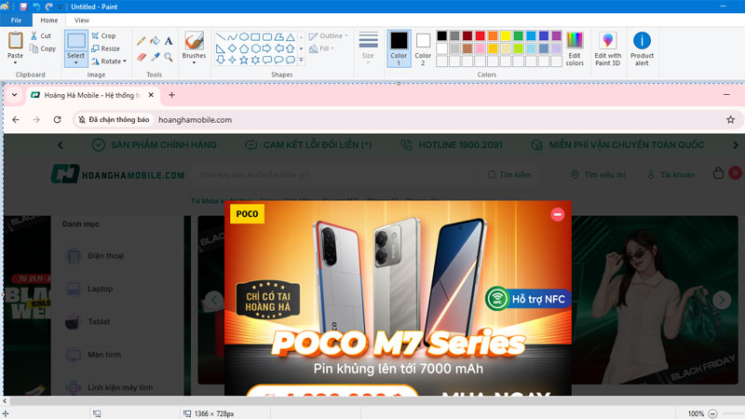Open the Edit colors dialog
This screenshot has width=745, height=419.
point(575,48)
